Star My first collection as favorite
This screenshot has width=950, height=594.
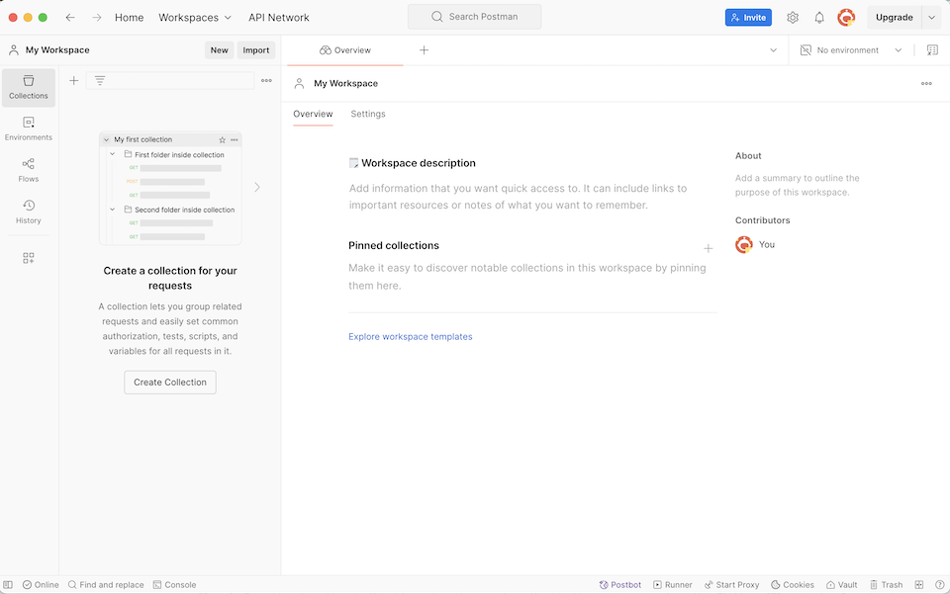click(223, 139)
